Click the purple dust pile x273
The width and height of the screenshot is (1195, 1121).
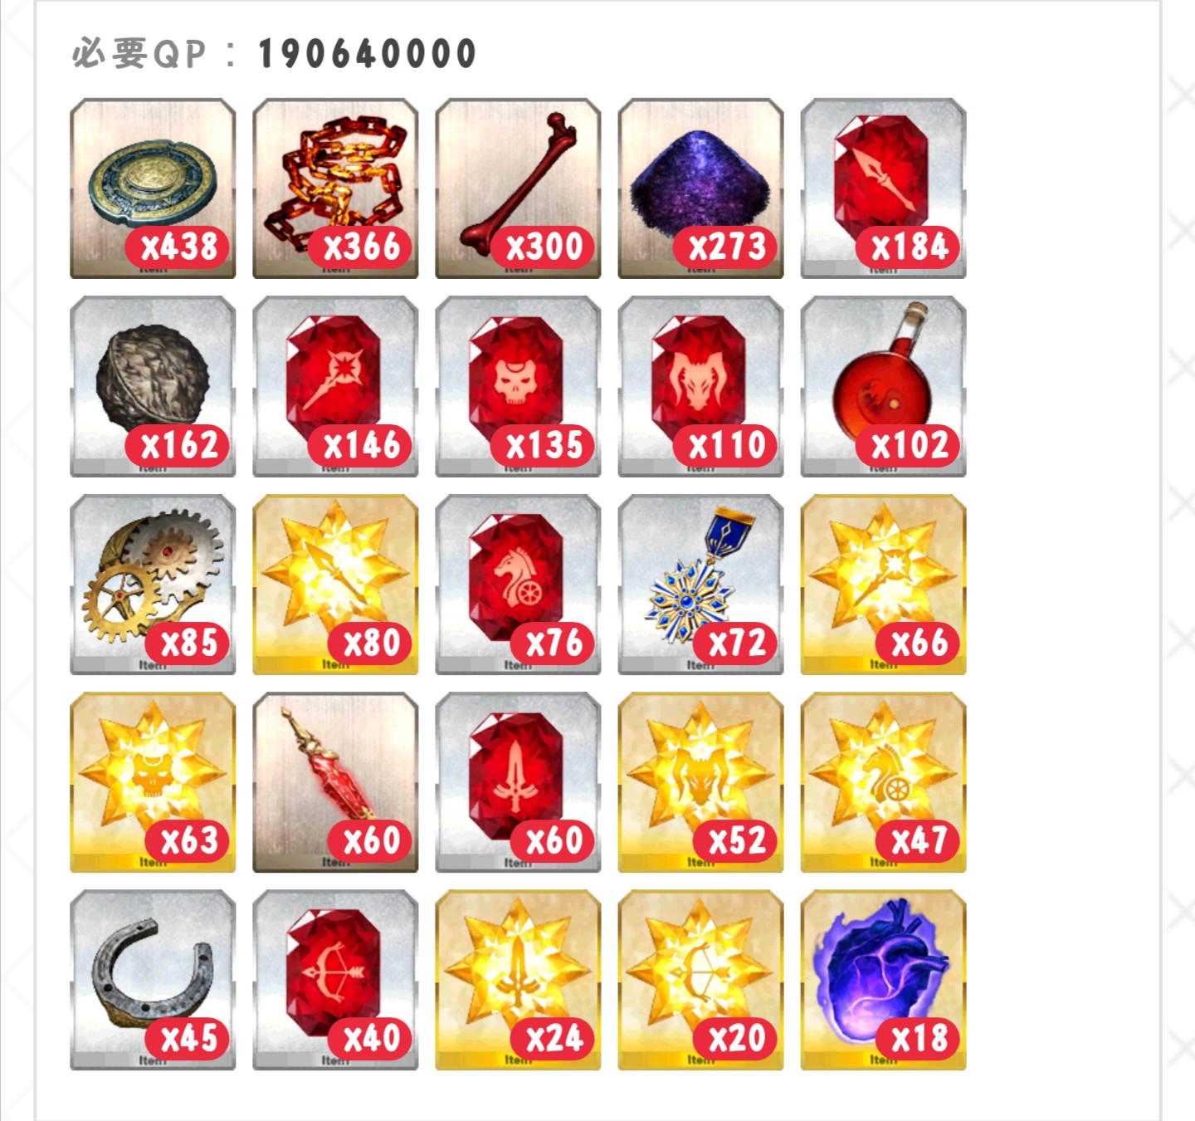pyautogui.click(x=700, y=188)
